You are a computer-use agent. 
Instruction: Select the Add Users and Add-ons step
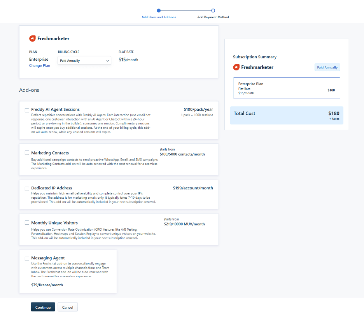[x=159, y=17]
